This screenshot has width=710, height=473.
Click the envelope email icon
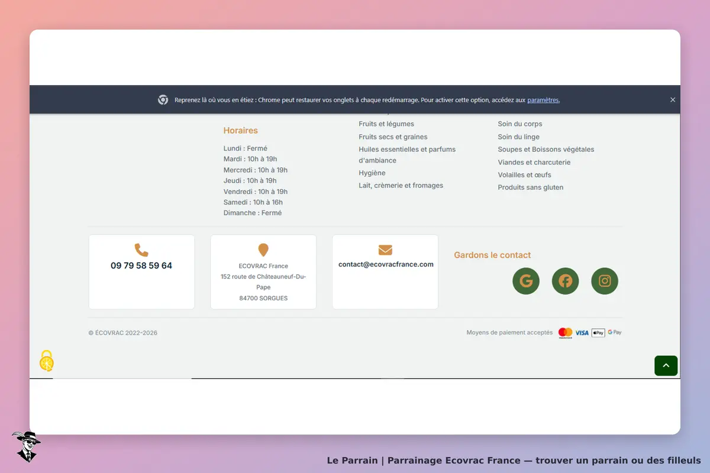click(385, 250)
